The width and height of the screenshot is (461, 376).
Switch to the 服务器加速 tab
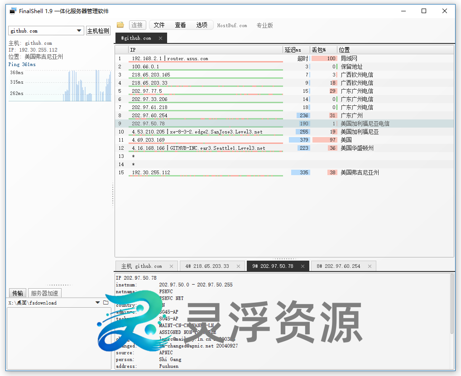tap(45, 293)
